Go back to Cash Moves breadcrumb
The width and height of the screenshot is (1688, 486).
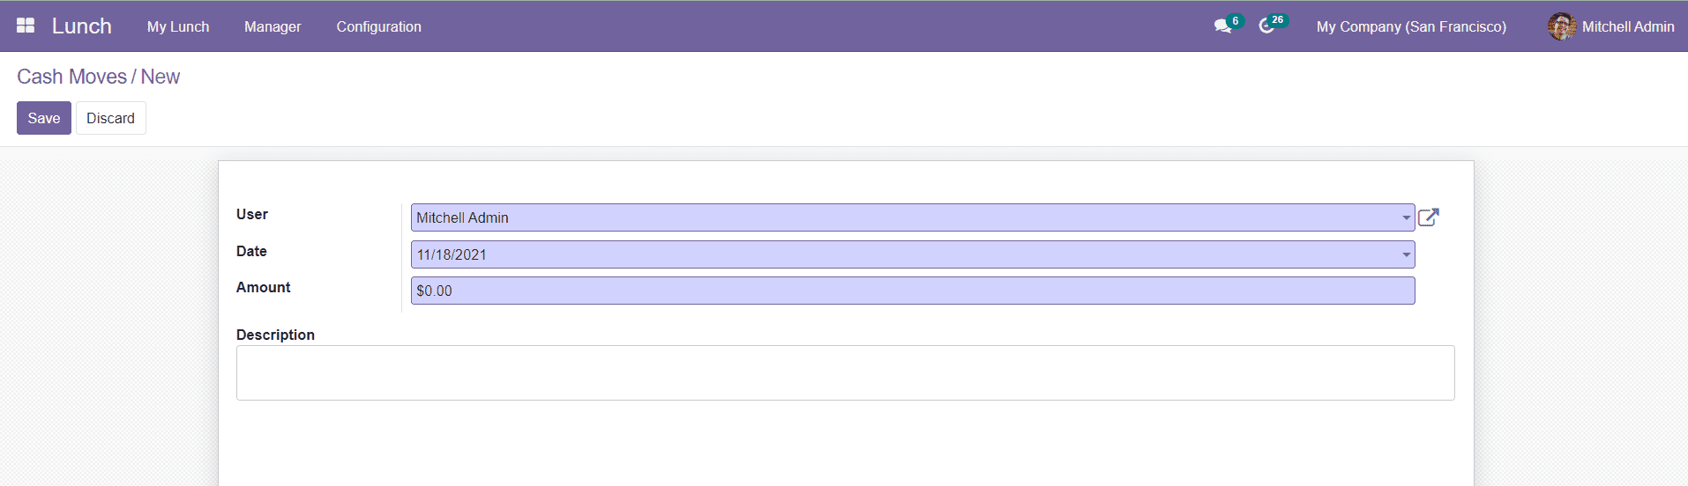point(71,77)
